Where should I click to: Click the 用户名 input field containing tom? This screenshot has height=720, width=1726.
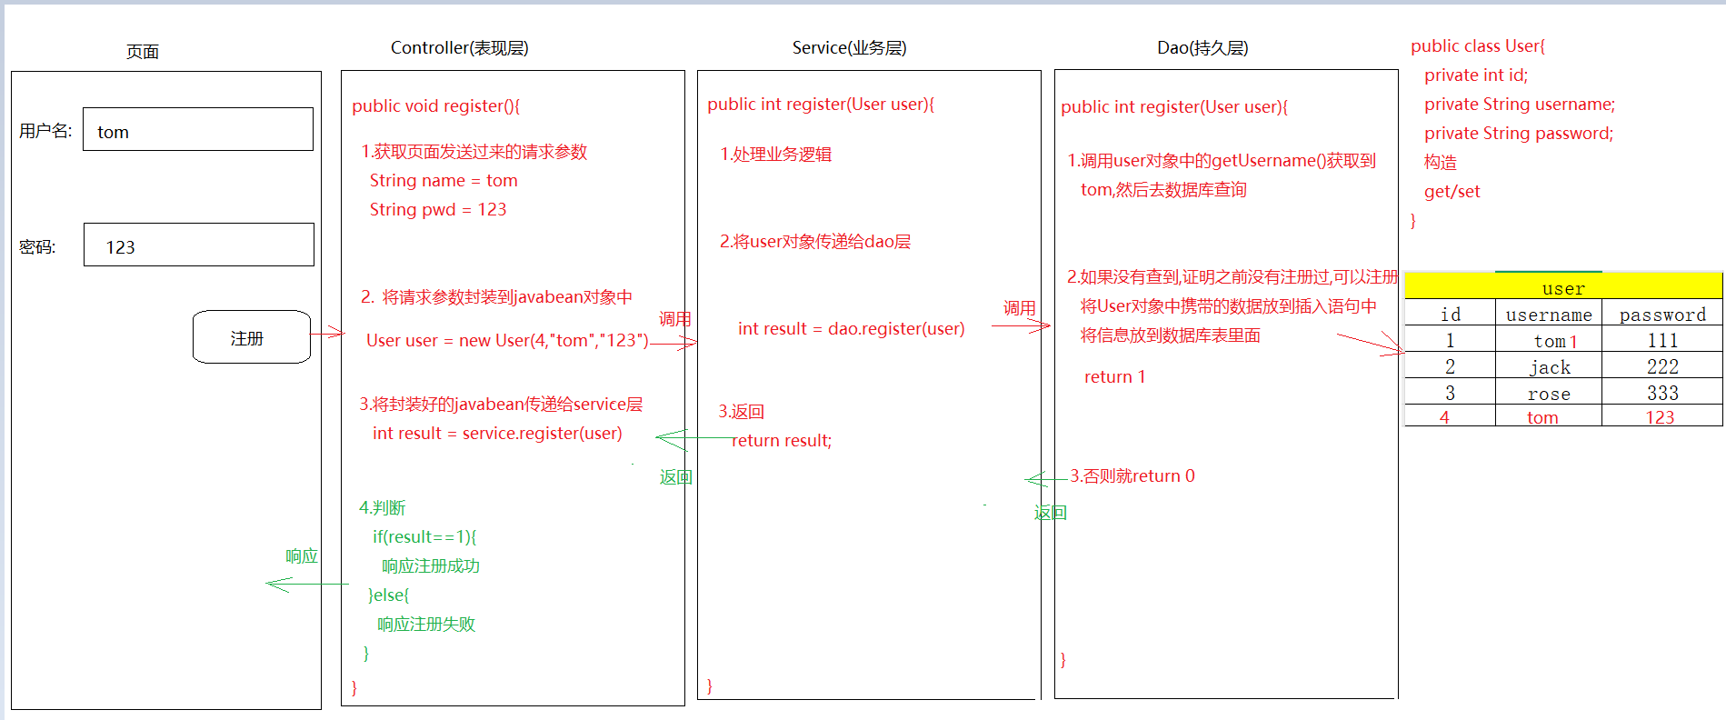point(198,130)
